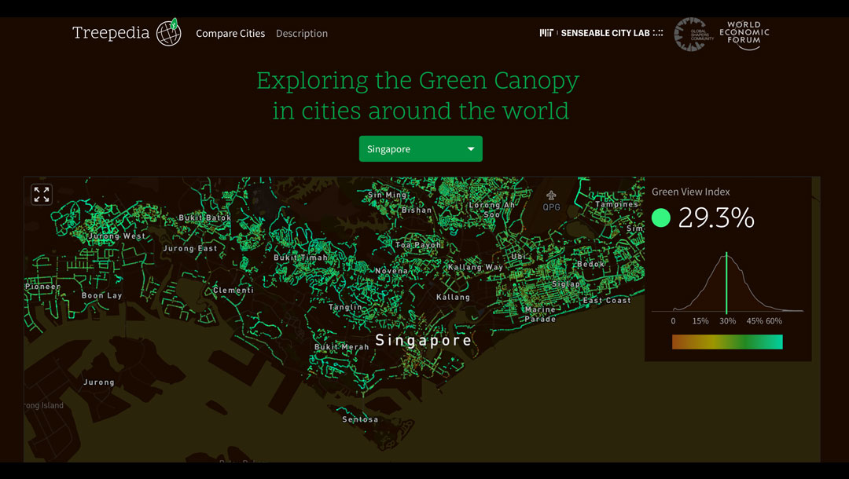Click the Bukit Timah map label
The width and height of the screenshot is (849, 479).
300,258
